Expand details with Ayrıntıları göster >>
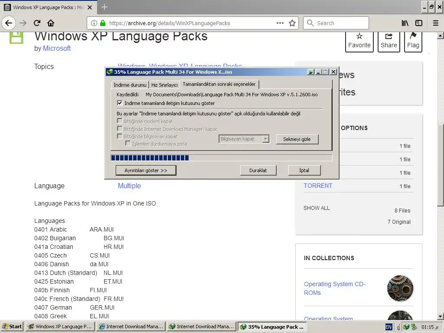The image size is (444, 333). pos(146,170)
